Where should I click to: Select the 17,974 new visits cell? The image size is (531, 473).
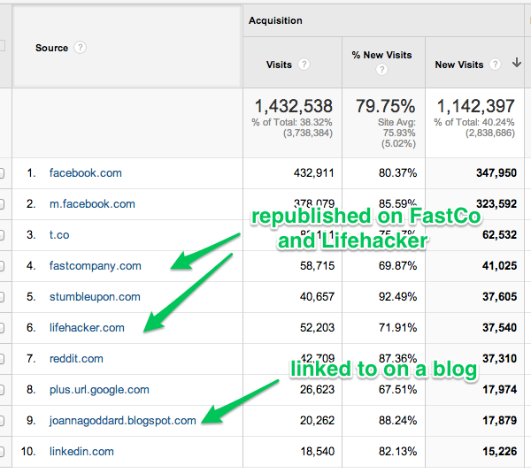[499, 390]
